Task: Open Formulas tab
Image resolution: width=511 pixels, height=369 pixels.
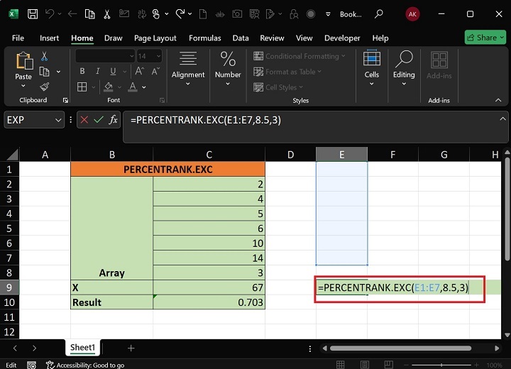Action: tap(204, 38)
